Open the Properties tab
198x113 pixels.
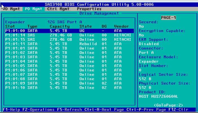click(x=89, y=9)
